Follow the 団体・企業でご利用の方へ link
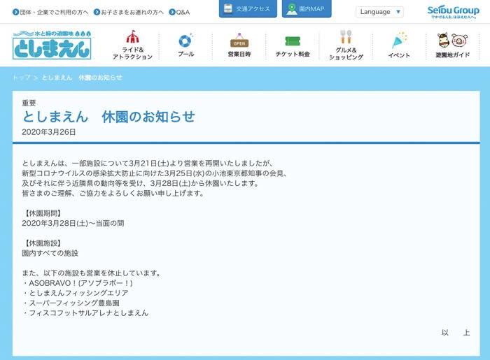490x360 pixels. click(54, 12)
